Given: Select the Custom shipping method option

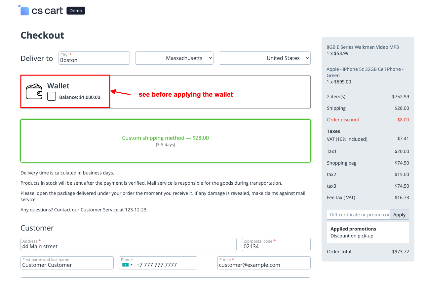Looking at the screenshot, I should click(x=165, y=141).
